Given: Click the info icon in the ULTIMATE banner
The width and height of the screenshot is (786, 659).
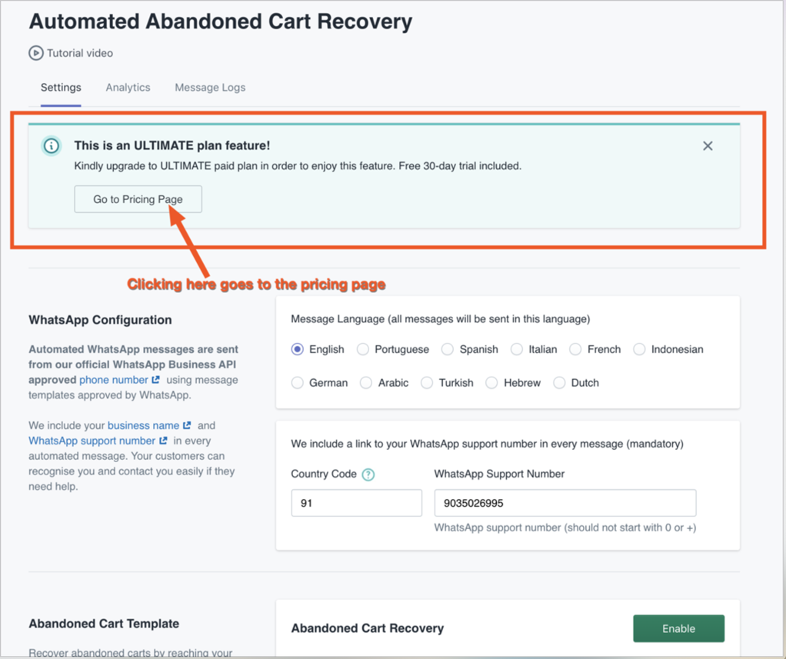Looking at the screenshot, I should click(52, 146).
